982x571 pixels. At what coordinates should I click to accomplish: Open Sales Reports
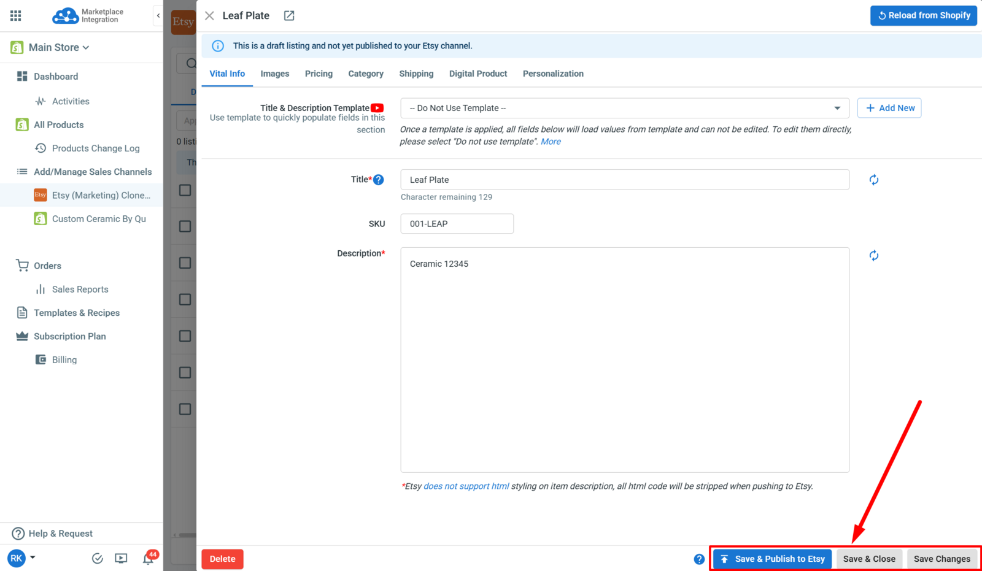pyautogui.click(x=82, y=289)
